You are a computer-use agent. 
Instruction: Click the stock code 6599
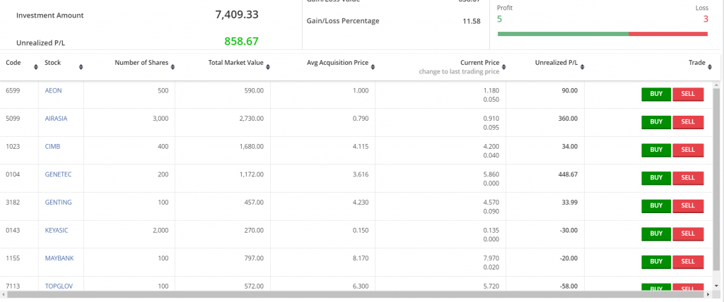click(x=12, y=90)
